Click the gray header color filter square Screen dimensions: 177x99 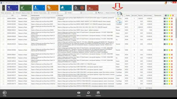[x=166, y=15]
